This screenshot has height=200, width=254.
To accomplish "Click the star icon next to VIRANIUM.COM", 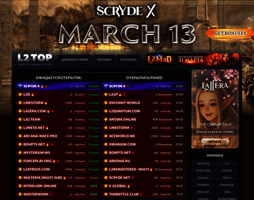I will coord(106,144).
